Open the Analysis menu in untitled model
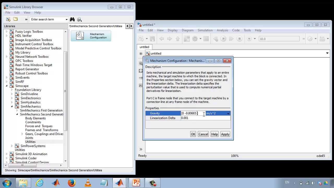Screen dimensions: 334x188 [x=222, y=30]
